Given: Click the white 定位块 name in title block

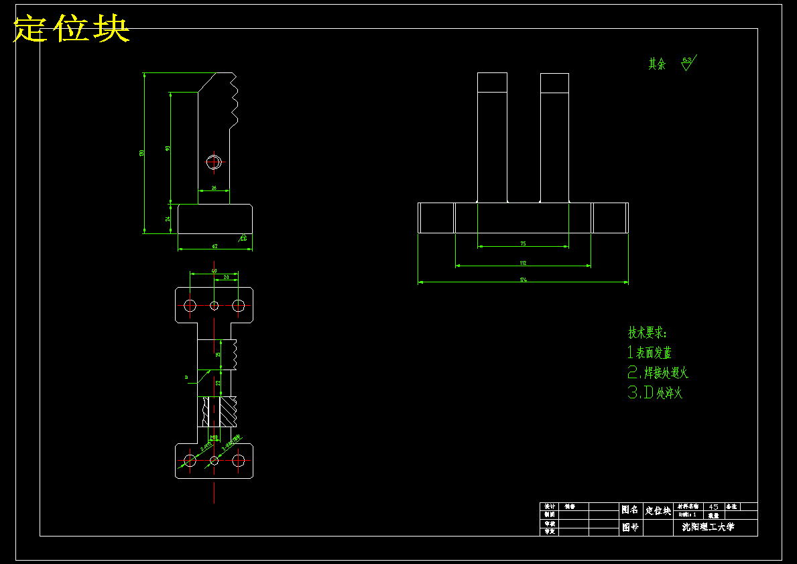Looking at the screenshot, I should [x=658, y=510].
